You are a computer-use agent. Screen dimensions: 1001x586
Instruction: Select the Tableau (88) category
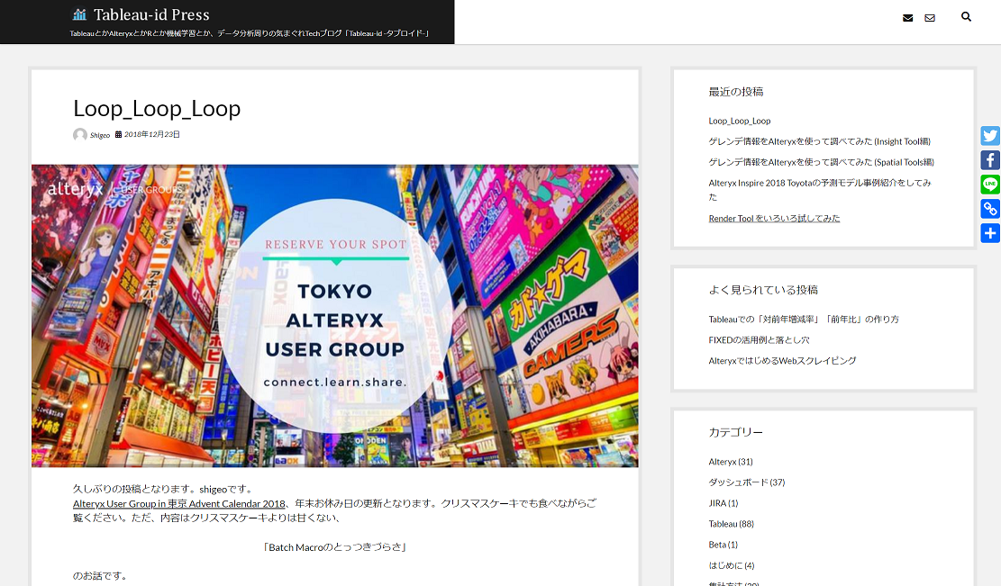pos(732,524)
